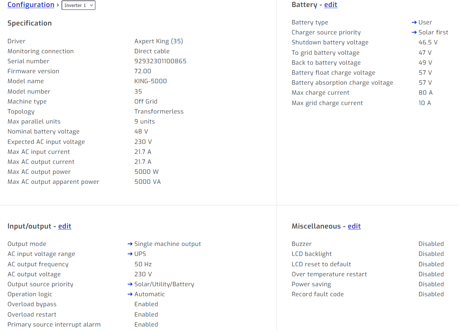Edit the Battery settings

point(330,5)
